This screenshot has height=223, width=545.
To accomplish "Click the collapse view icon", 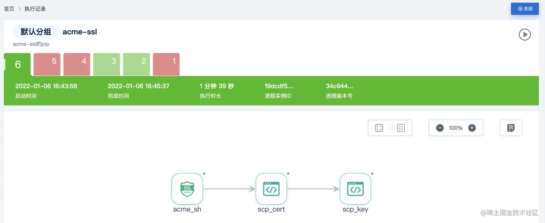I will 401,128.
